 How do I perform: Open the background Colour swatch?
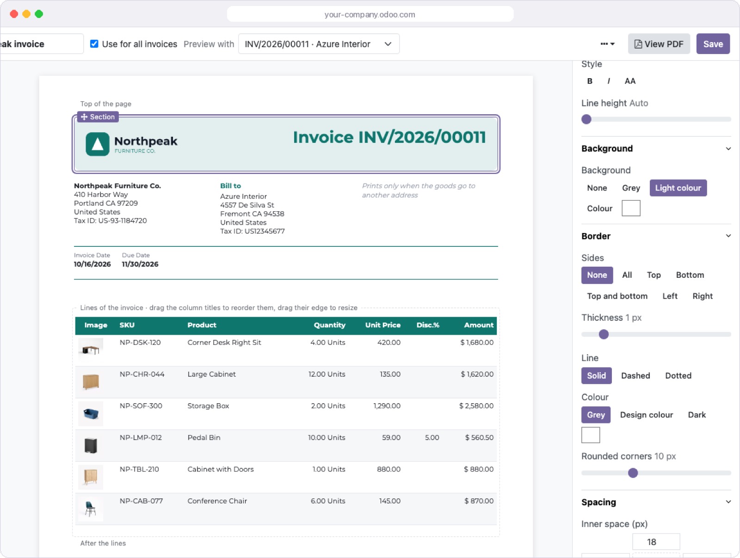pyautogui.click(x=631, y=208)
